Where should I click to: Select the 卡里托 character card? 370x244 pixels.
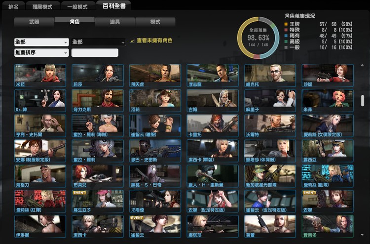click(213, 126)
